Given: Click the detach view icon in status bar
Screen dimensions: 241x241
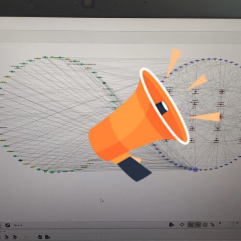Looking at the screenshot, I should coord(172,225).
